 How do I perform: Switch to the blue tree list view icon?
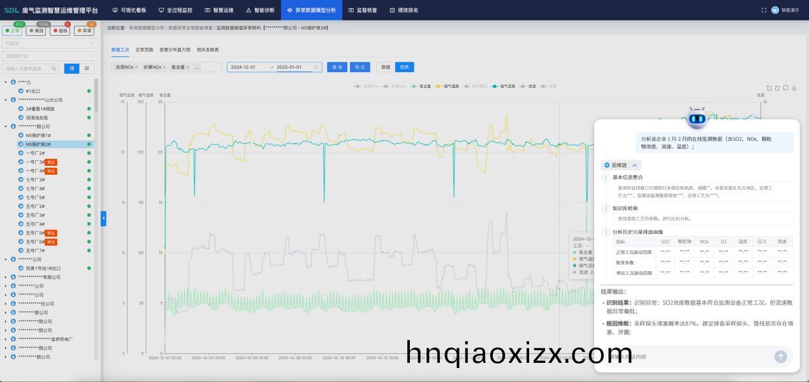pos(71,69)
